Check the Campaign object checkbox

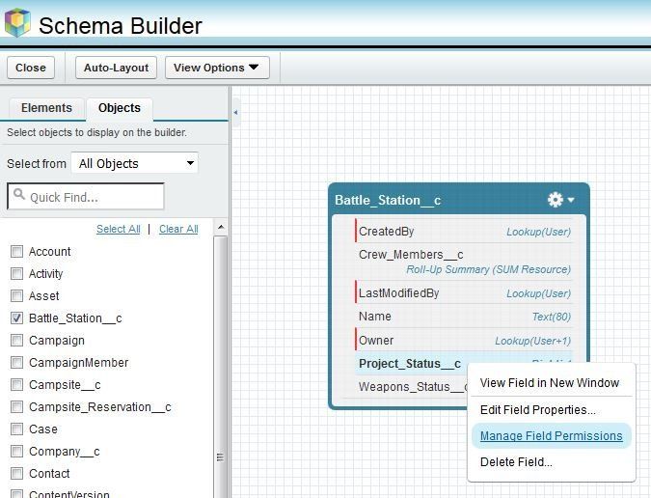16,340
